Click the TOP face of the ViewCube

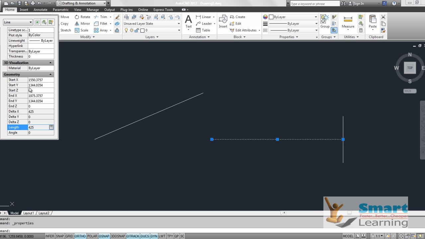pos(410,68)
